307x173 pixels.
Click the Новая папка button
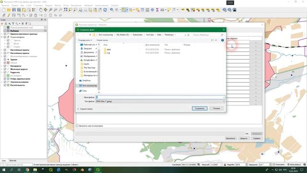tap(102, 40)
